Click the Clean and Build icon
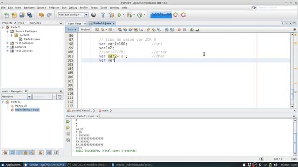298x167 pixels. (111, 15)
